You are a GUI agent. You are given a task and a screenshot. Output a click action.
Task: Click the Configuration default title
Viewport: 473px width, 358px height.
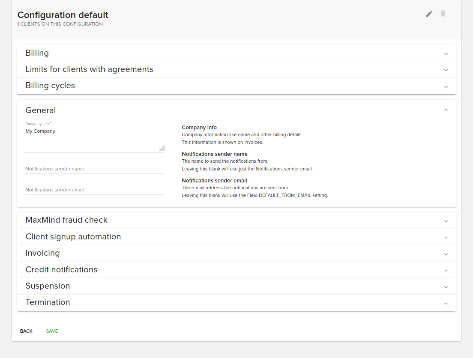[x=63, y=15]
